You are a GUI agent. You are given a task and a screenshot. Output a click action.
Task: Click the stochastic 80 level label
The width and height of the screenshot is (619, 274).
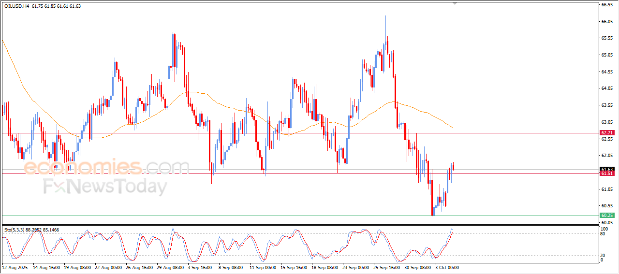[603, 234]
